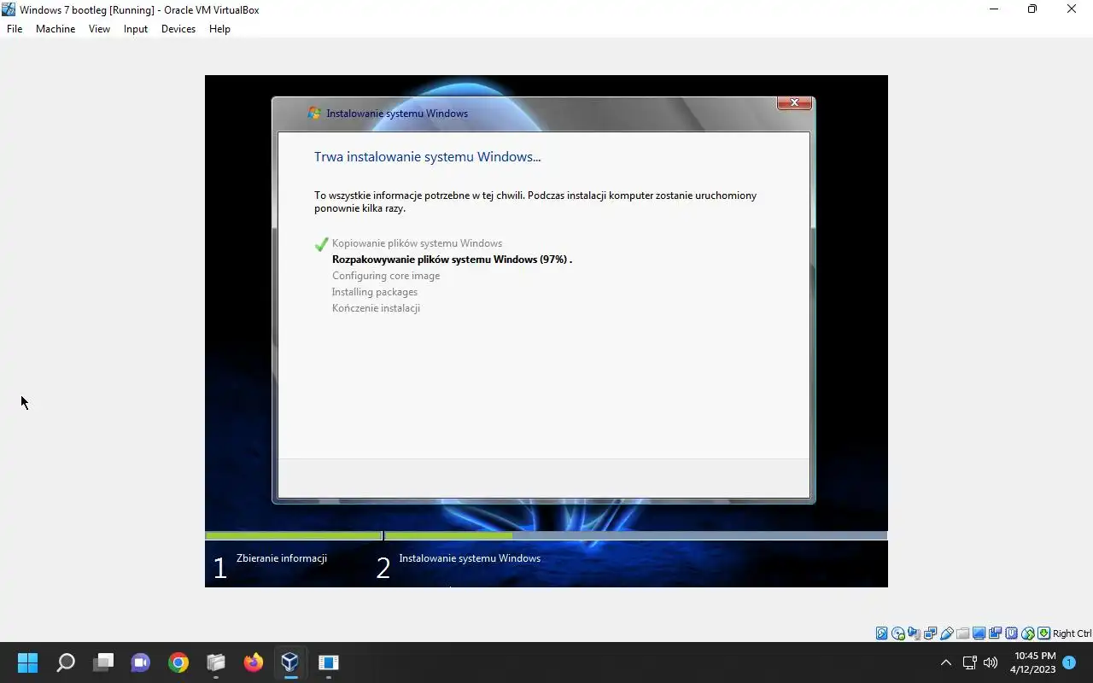Click the volume speaker icon in the tray
This screenshot has height=683, width=1093.
tap(991, 663)
